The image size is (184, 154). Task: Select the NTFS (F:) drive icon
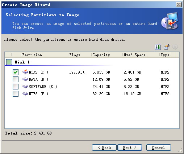tap(25, 94)
